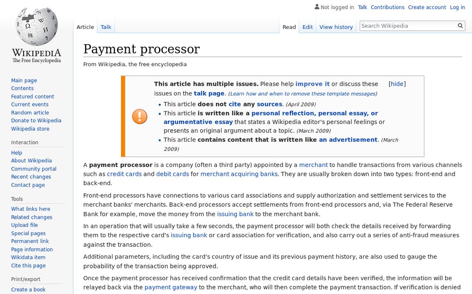
Task: Open the Related changes link
Action: pos(32,217)
